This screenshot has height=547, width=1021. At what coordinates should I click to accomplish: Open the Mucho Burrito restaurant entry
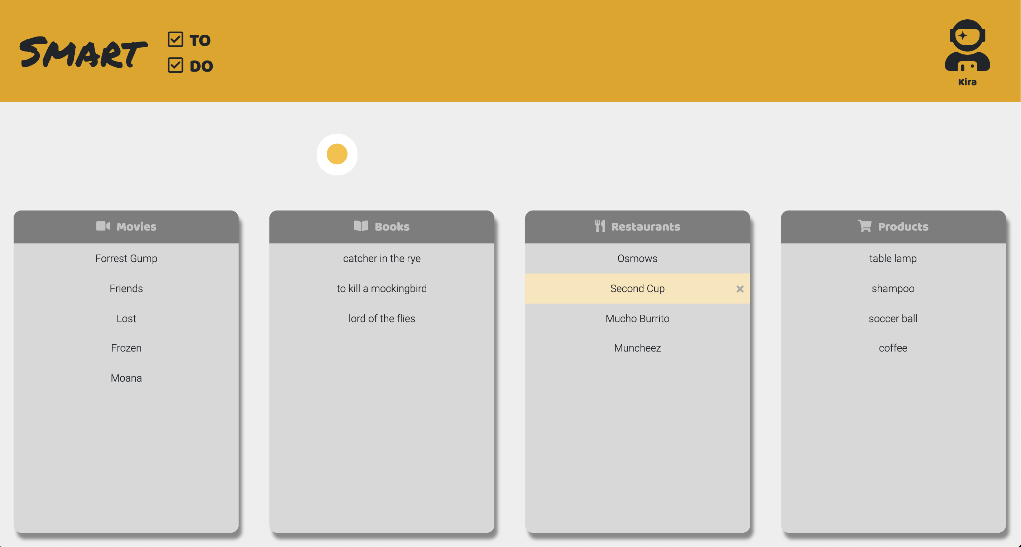coord(637,319)
